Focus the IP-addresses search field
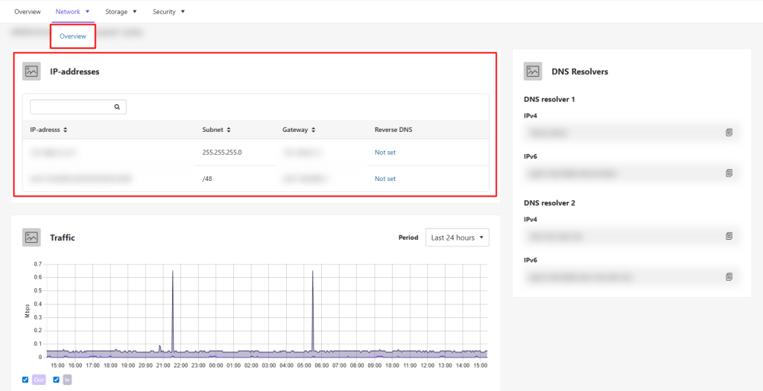This screenshot has height=391, width=763. coord(71,107)
